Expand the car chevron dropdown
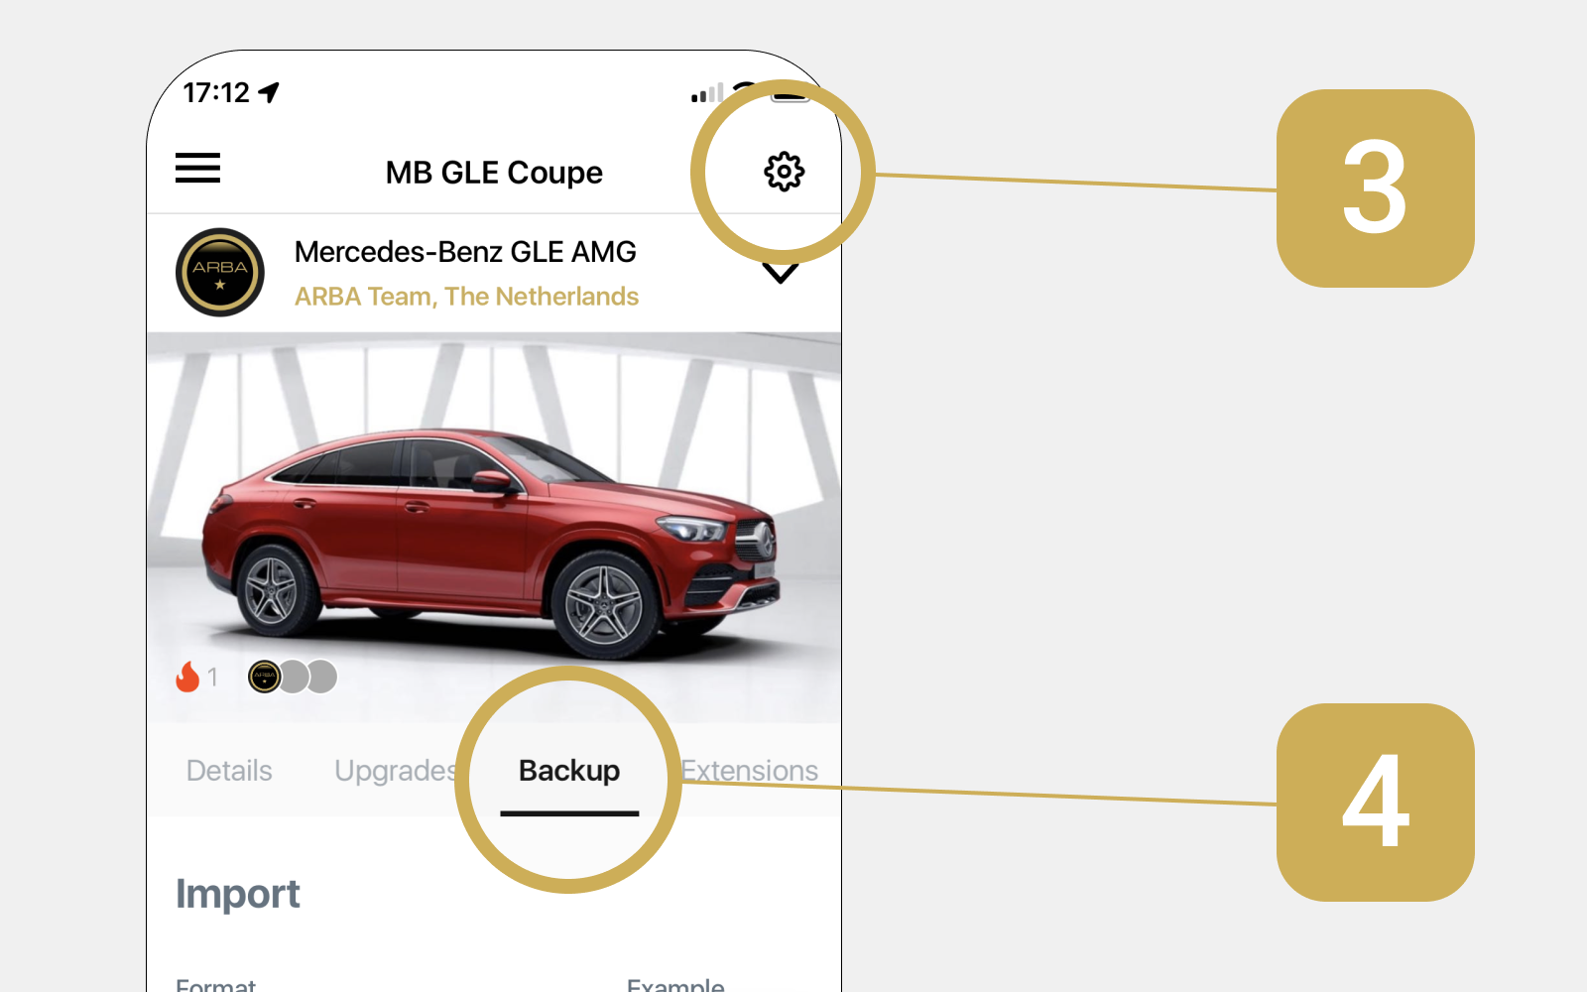This screenshot has width=1587, height=992. 781,274
